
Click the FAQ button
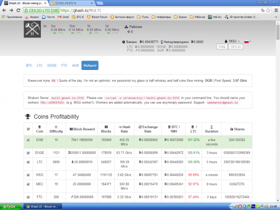click(x=222, y=46)
